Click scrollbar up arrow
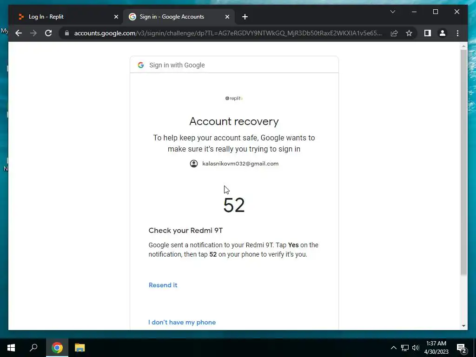This screenshot has height=357, width=476. point(463,46)
